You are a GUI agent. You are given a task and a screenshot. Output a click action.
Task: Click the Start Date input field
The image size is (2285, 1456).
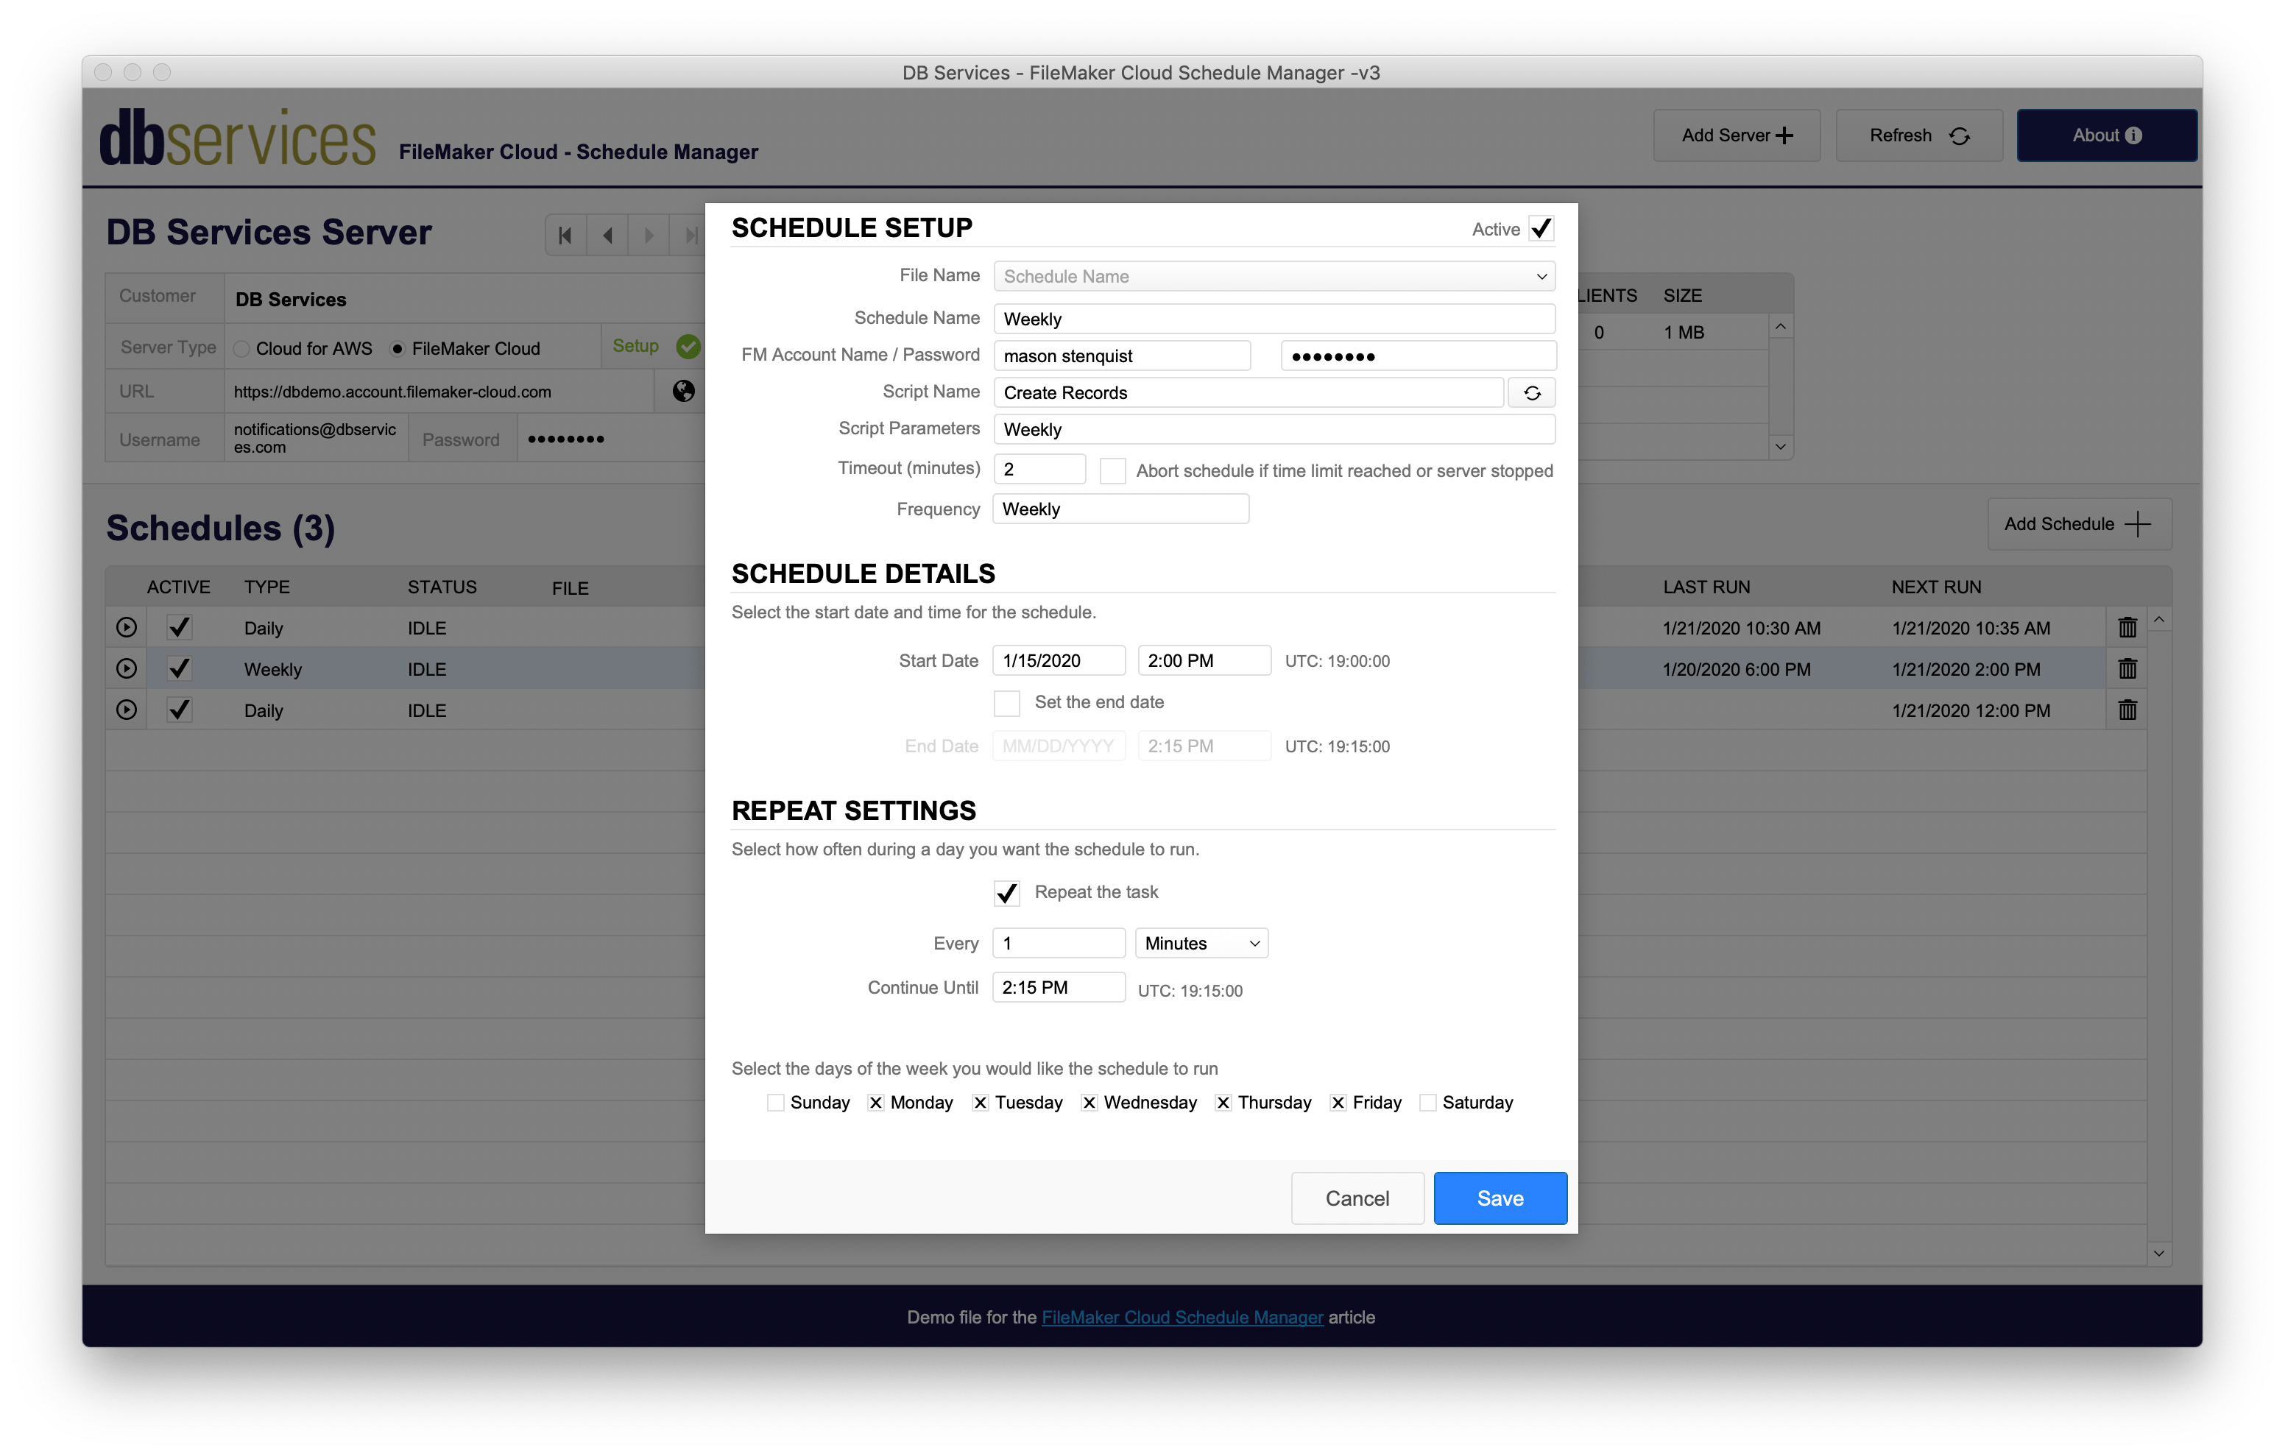point(1059,662)
